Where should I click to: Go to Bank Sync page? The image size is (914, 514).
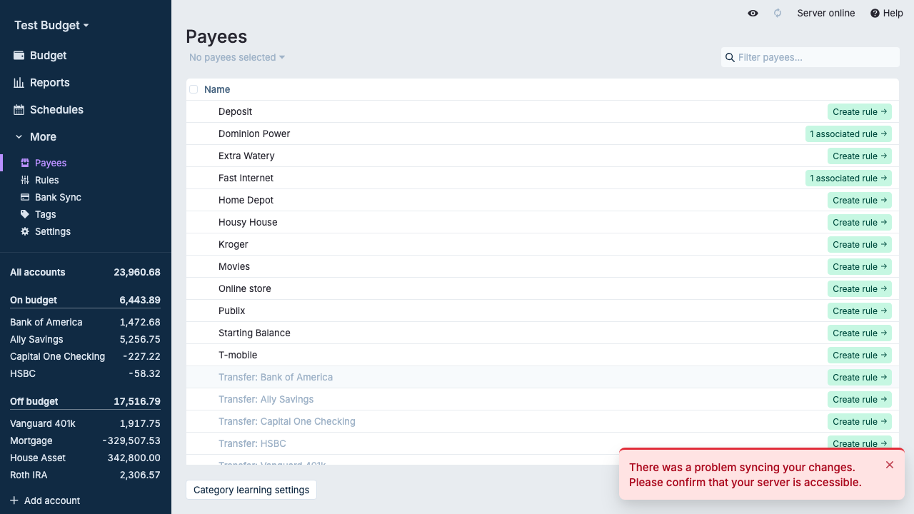click(x=58, y=197)
